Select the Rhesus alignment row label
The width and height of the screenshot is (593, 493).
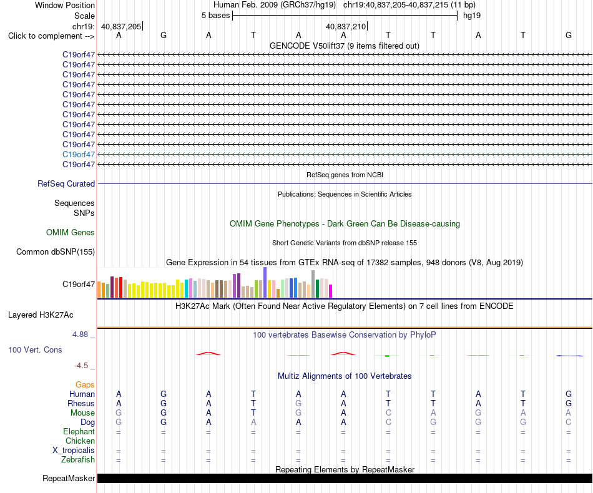click(81, 403)
